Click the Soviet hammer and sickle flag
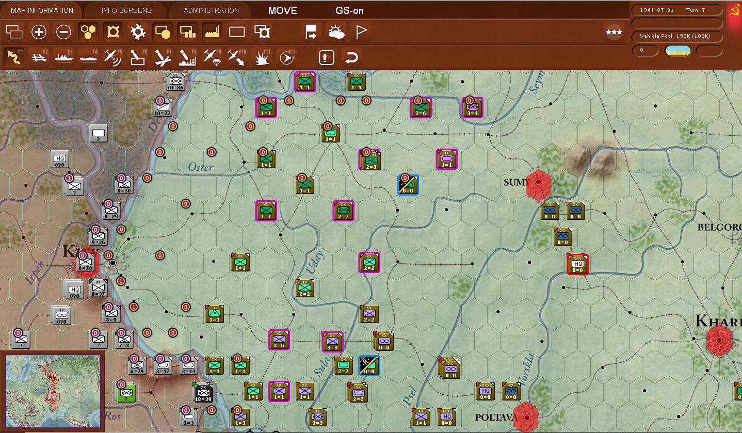This screenshot has width=742, height=433. tap(735, 11)
